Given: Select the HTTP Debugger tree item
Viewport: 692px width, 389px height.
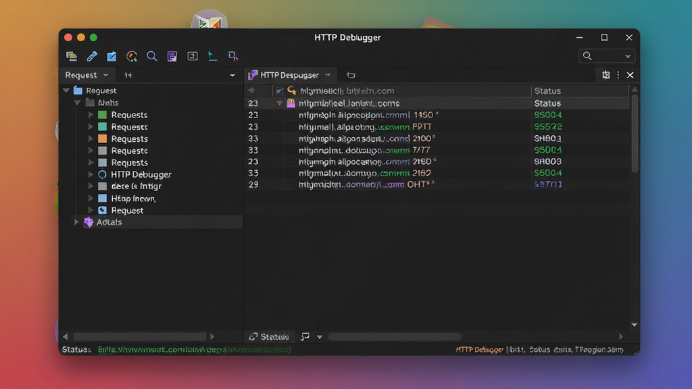Looking at the screenshot, I should (141, 174).
